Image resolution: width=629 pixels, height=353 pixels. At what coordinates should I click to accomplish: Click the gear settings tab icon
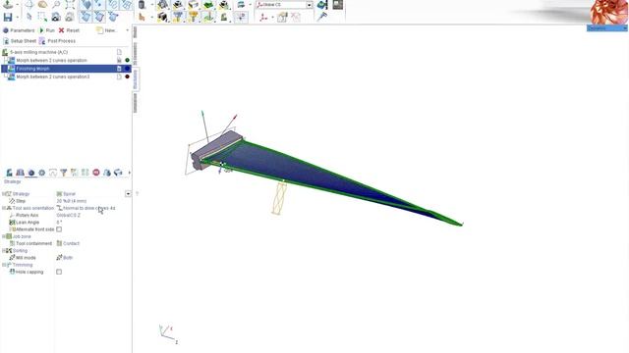click(41, 173)
